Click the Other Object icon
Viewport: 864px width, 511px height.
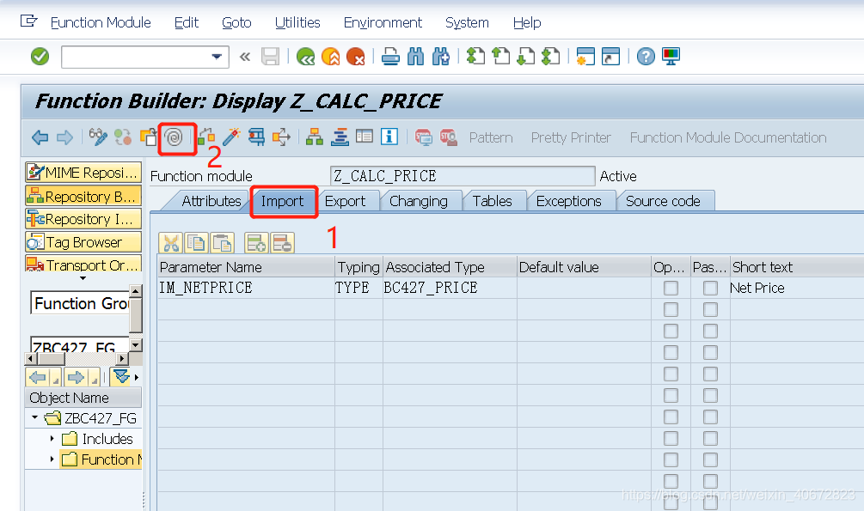click(148, 137)
